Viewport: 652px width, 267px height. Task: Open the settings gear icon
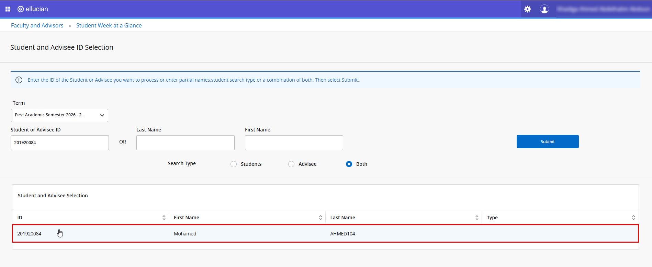(x=528, y=9)
